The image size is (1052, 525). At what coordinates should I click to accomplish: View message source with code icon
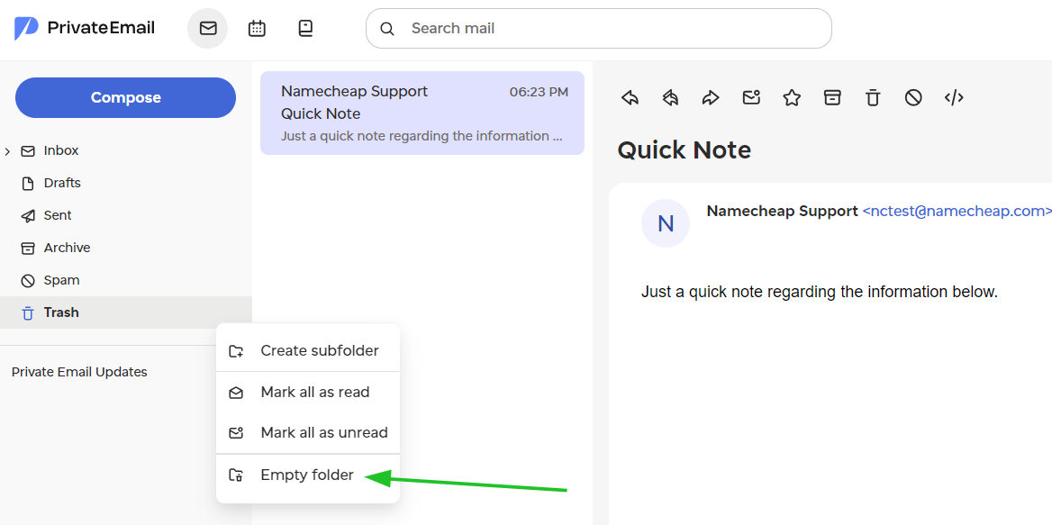tap(953, 98)
